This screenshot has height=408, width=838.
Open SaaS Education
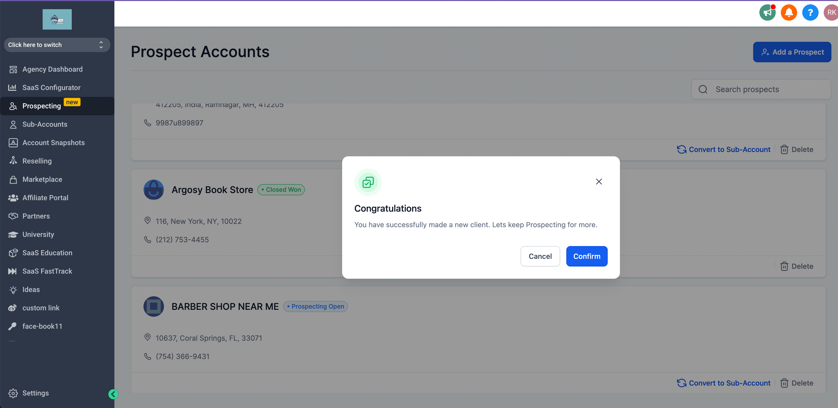(x=47, y=252)
